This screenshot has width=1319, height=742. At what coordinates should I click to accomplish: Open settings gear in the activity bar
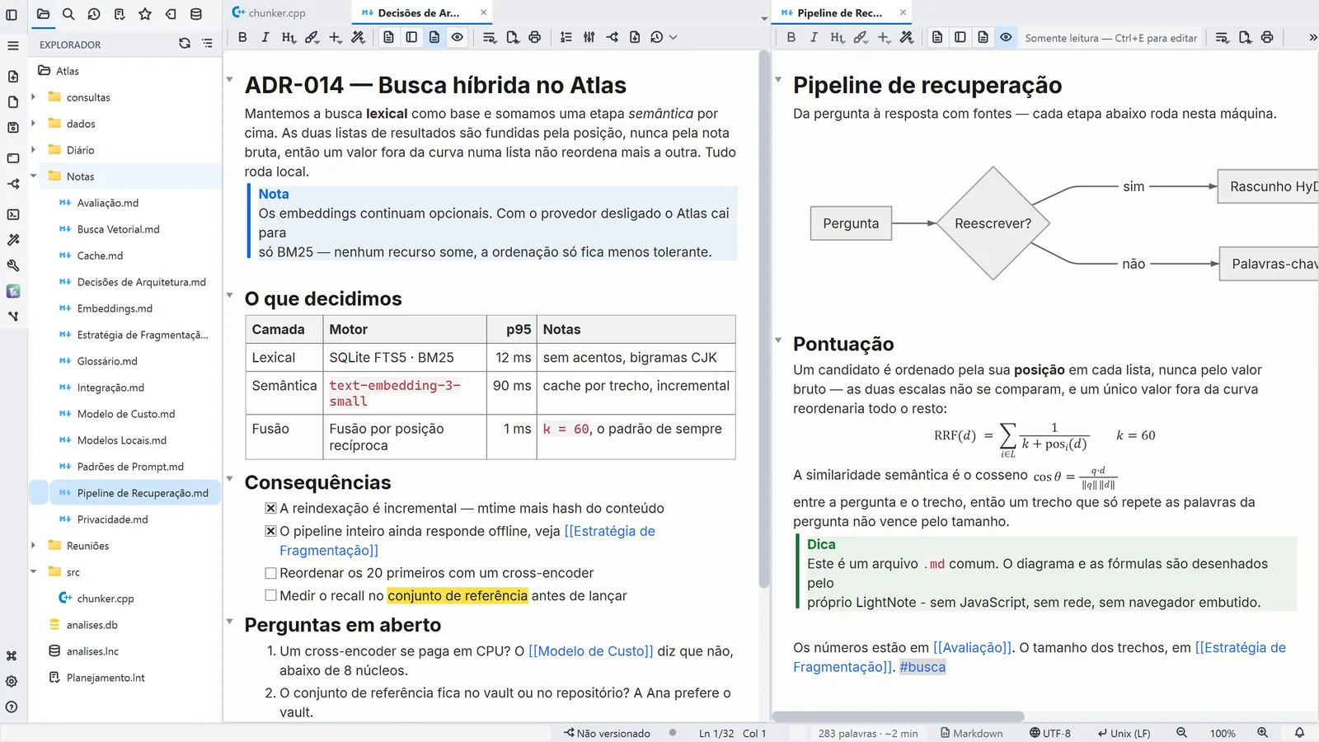click(12, 682)
